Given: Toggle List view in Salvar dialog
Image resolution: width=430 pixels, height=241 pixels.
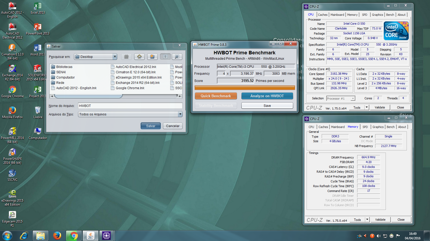Looking at the screenshot, I should (166, 57).
